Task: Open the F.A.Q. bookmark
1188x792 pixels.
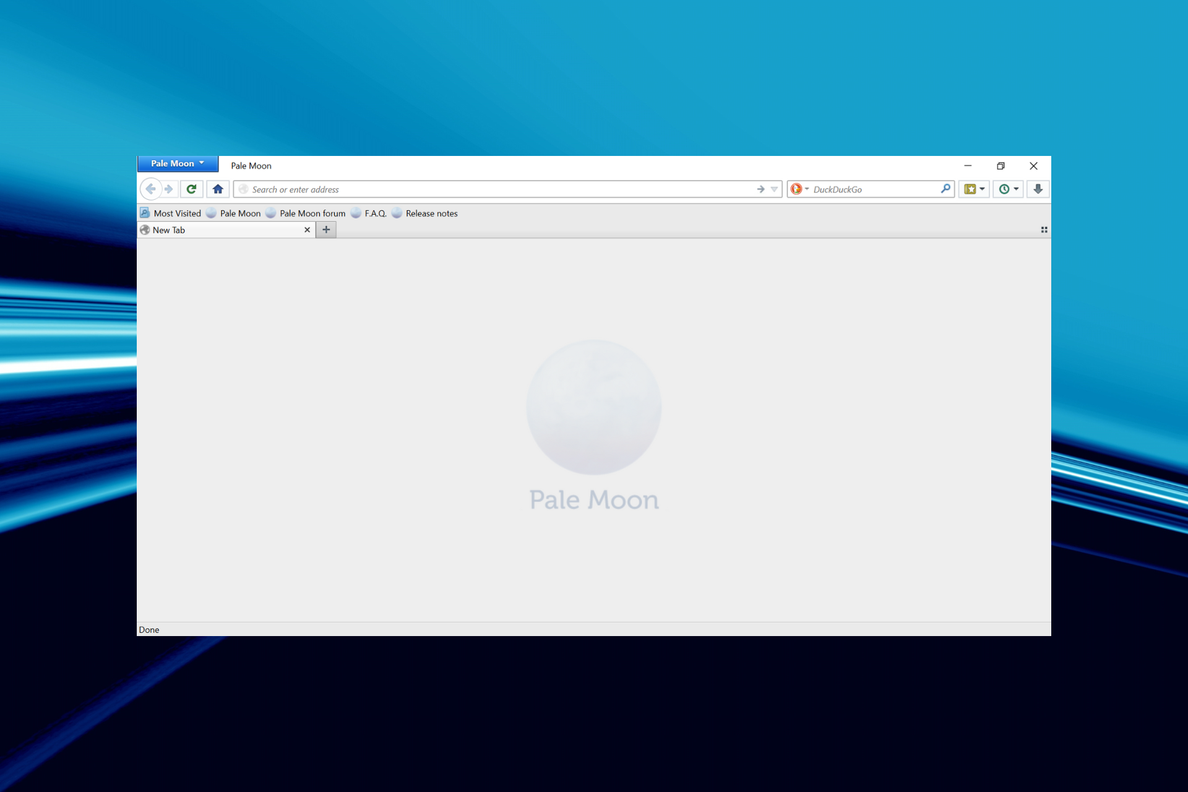Action: coord(369,213)
